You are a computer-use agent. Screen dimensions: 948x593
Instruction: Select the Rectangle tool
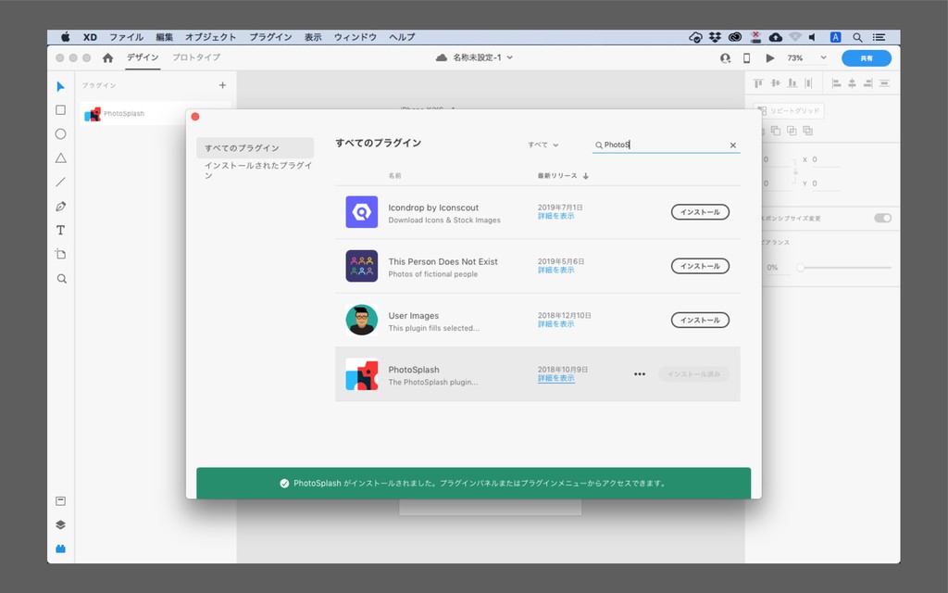pos(60,110)
